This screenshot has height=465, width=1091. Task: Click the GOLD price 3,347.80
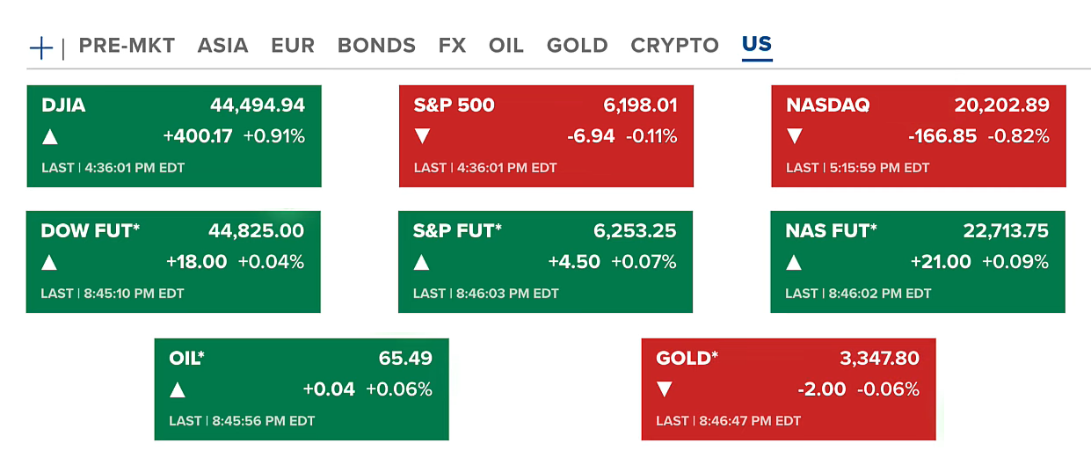879,359
